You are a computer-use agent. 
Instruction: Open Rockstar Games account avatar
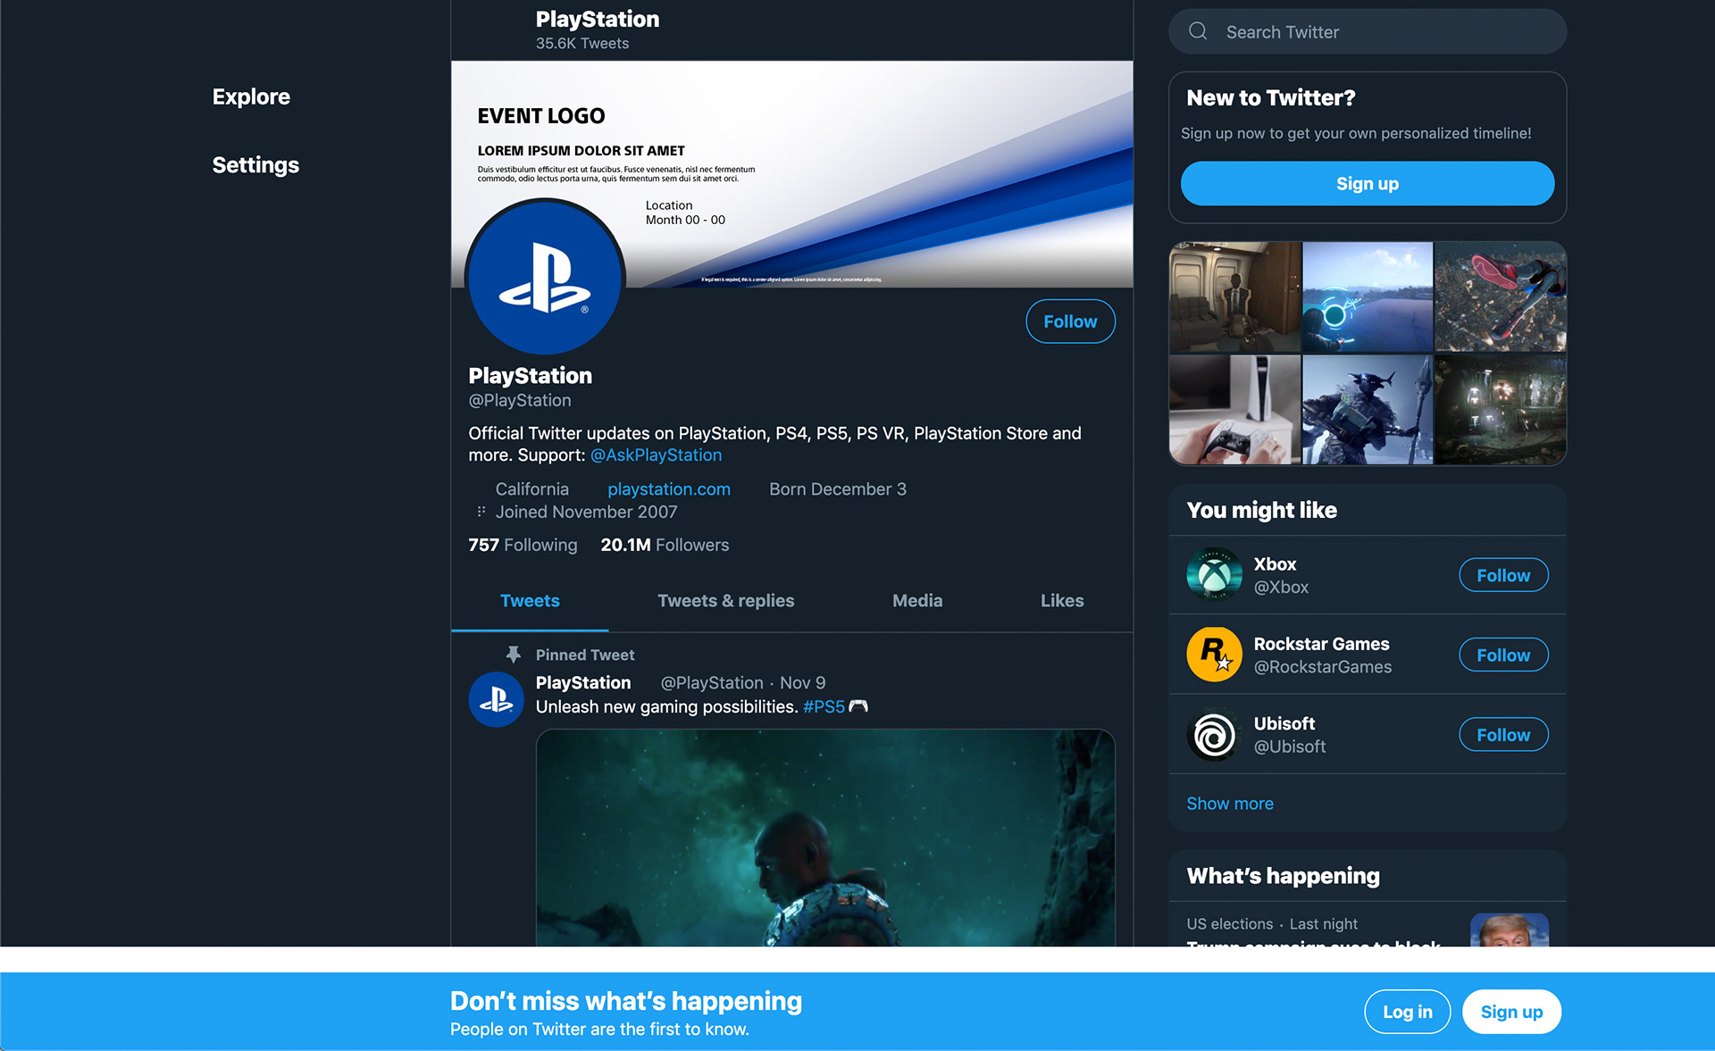[1214, 655]
